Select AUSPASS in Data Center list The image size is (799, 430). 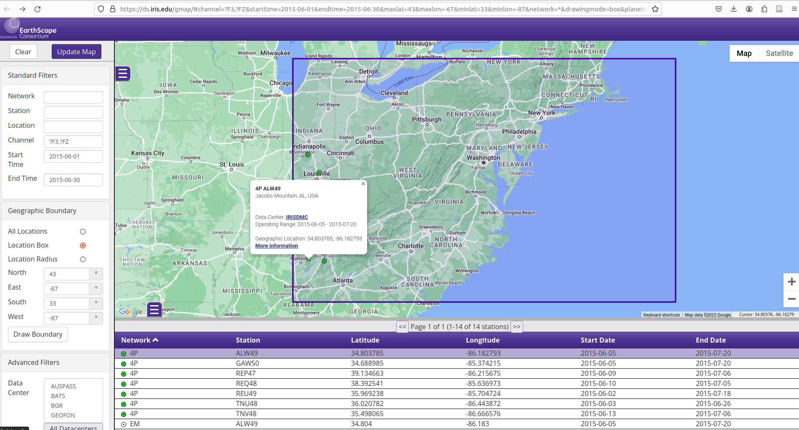pos(63,386)
